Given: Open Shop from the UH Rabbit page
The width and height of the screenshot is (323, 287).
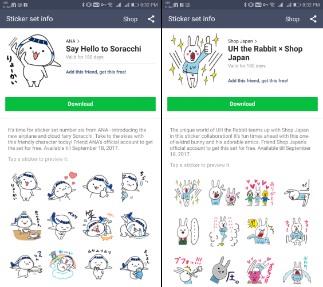Looking at the screenshot, I should coord(292,19).
